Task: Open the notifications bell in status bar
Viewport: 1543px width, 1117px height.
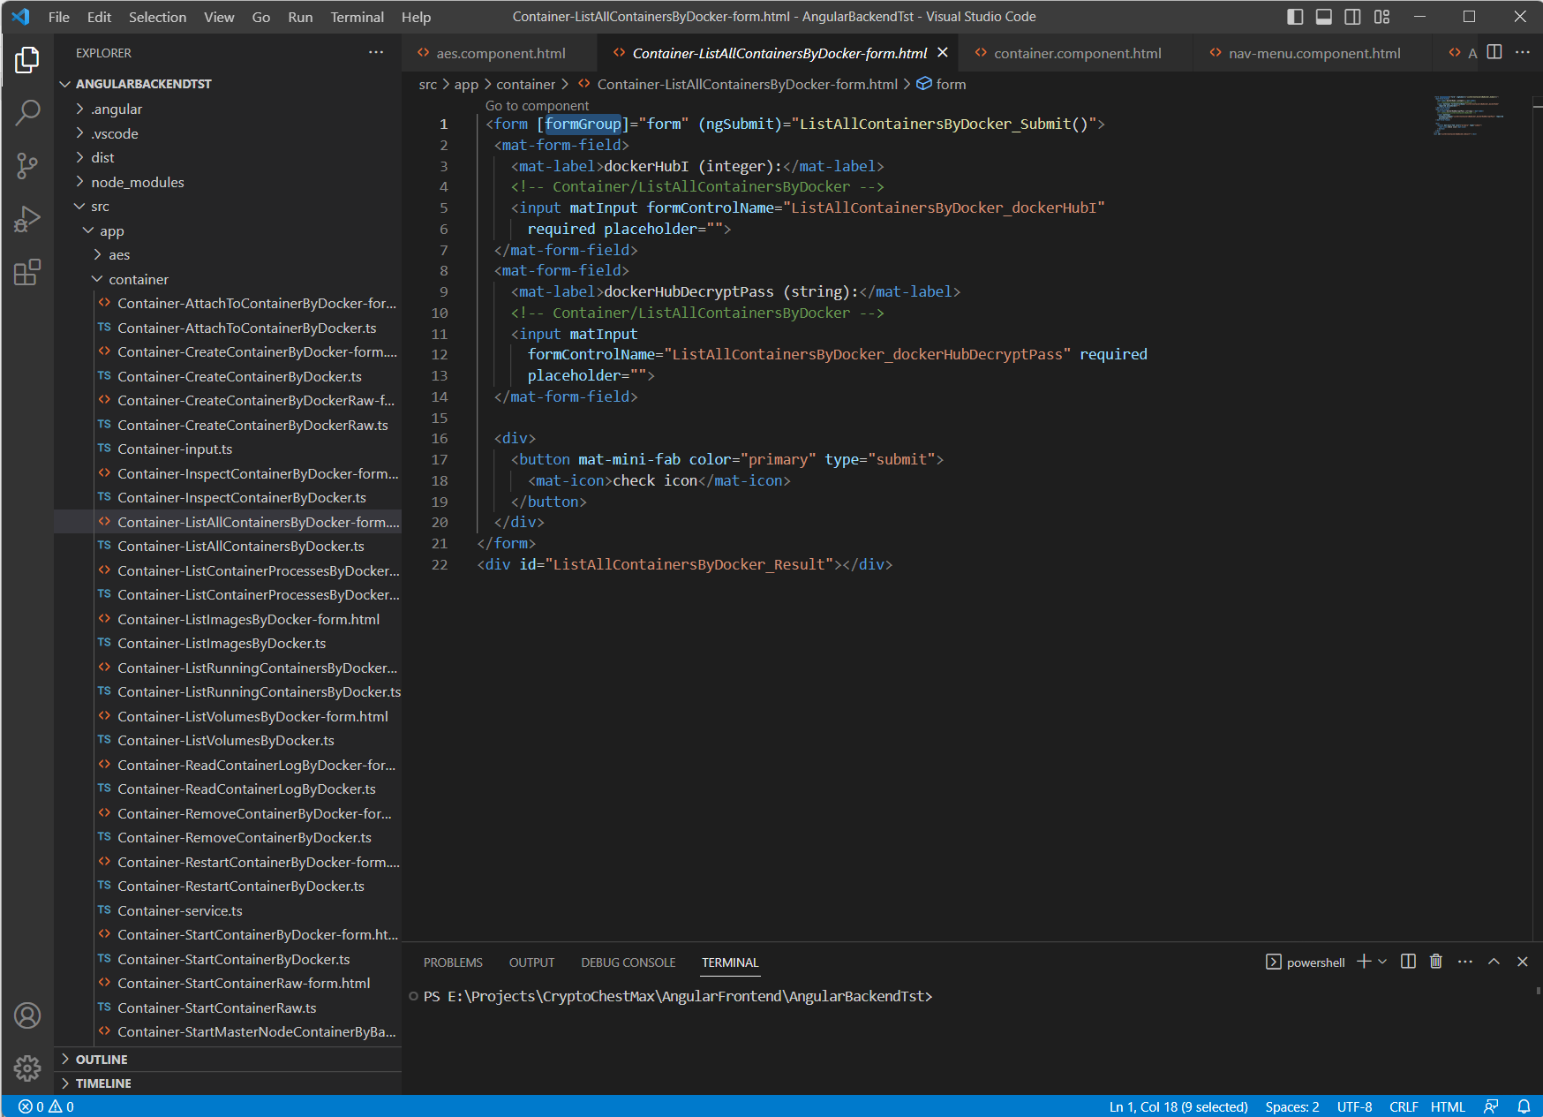Action: point(1524,1106)
